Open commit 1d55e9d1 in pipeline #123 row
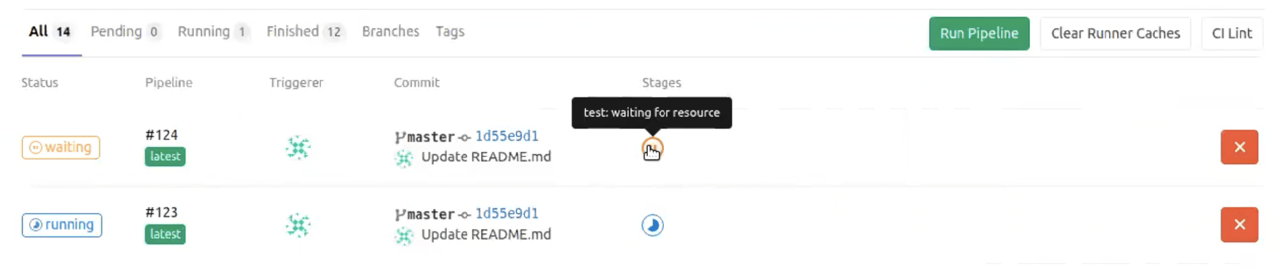 click(x=506, y=213)
